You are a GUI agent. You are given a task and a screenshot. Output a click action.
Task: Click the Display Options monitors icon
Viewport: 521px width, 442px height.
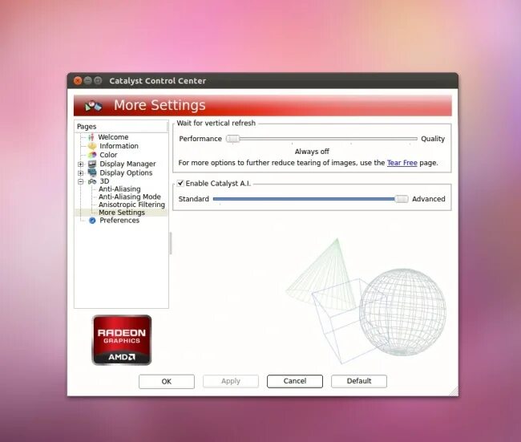(92, 172)
